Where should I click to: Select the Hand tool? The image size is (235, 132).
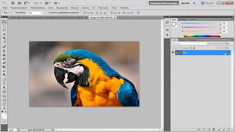tap(4, 104)
